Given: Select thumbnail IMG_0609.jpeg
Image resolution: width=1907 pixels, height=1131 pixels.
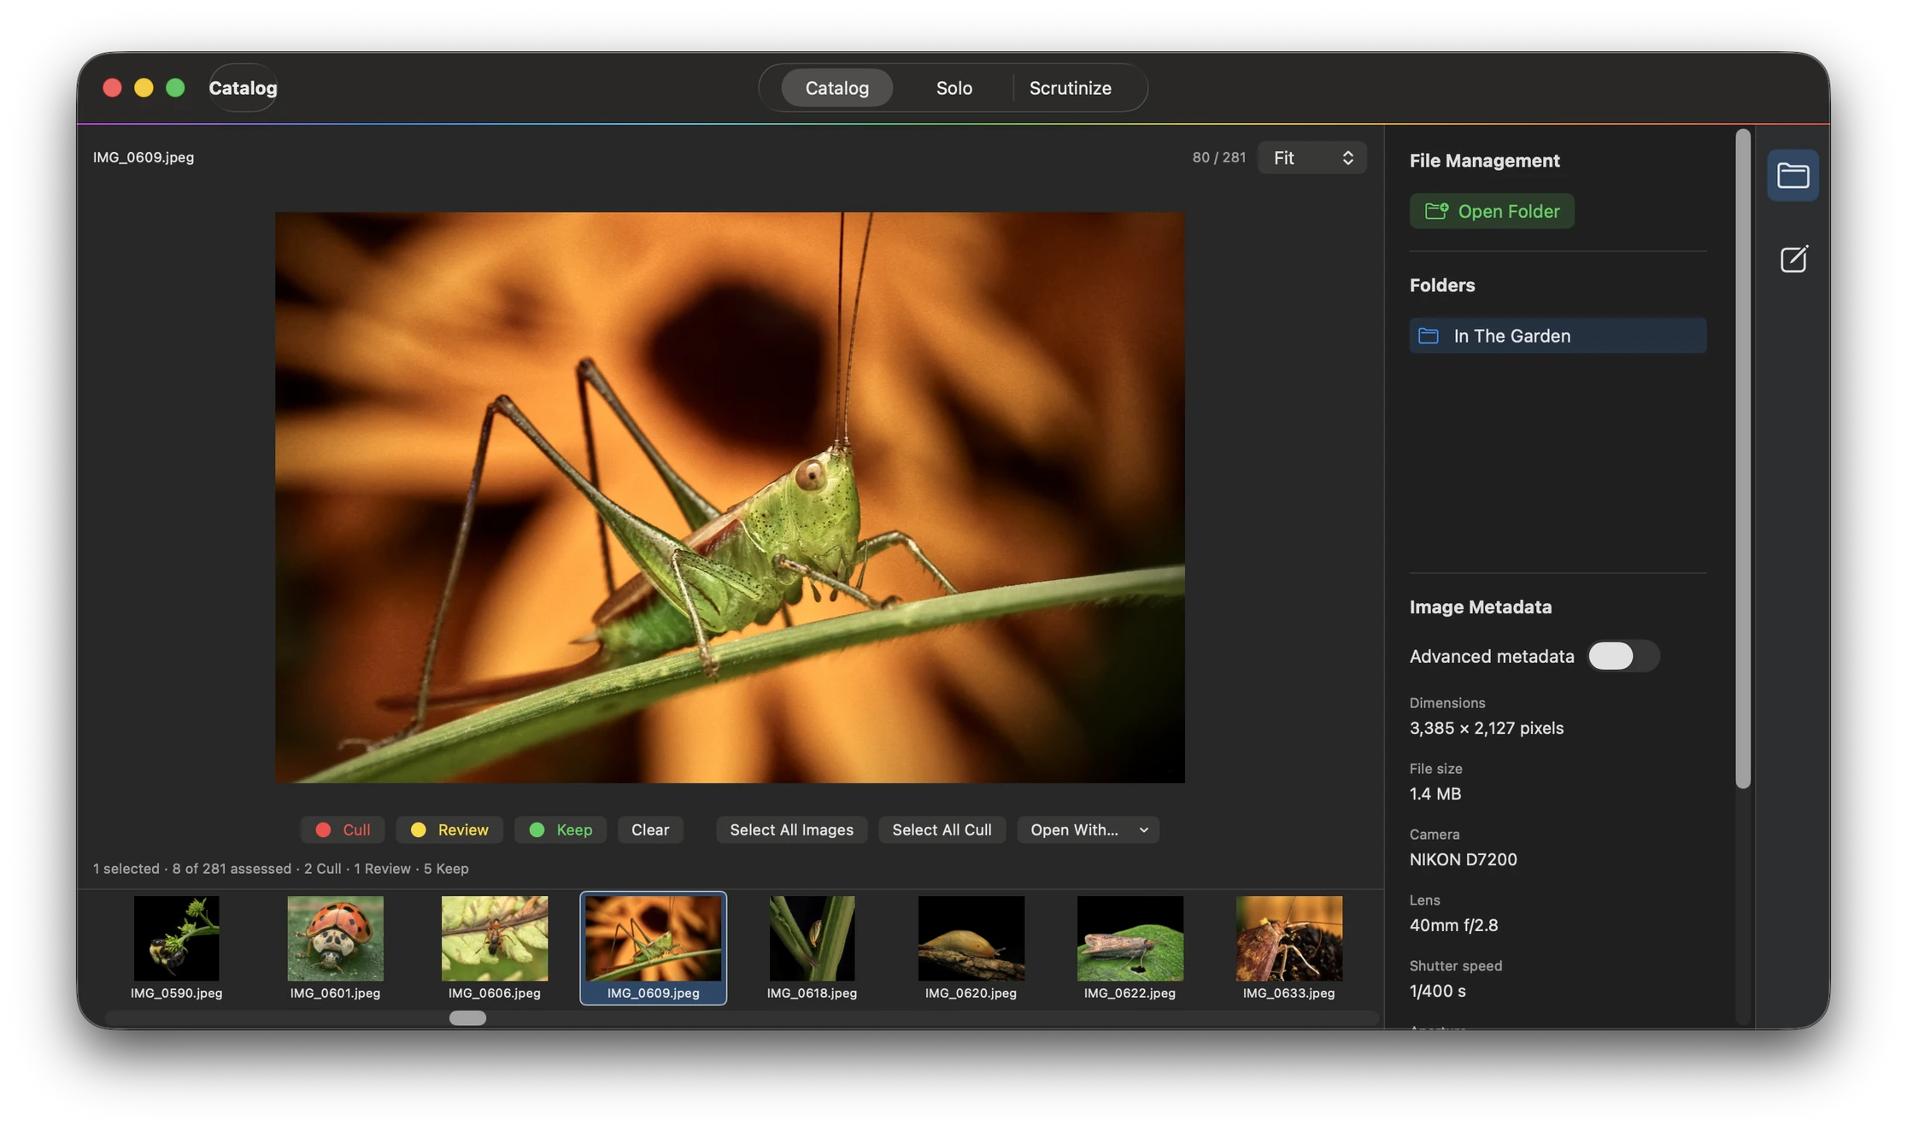Looking at the screenshot, I should (653, 947).
